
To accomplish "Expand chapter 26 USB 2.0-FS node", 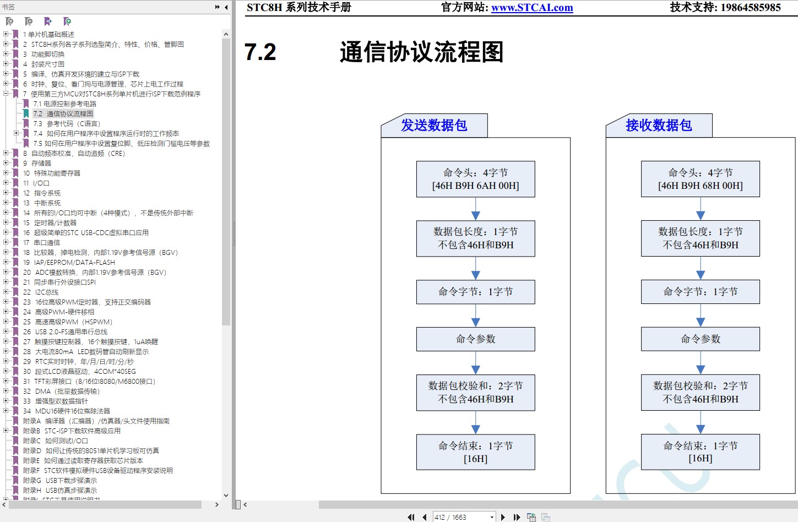I will click(6, 331).
